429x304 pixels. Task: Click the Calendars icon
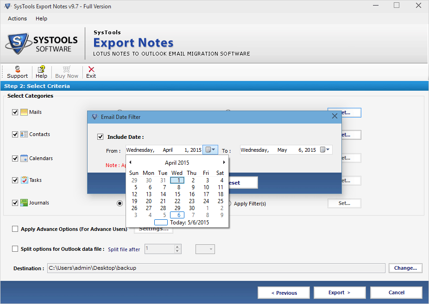24,158
